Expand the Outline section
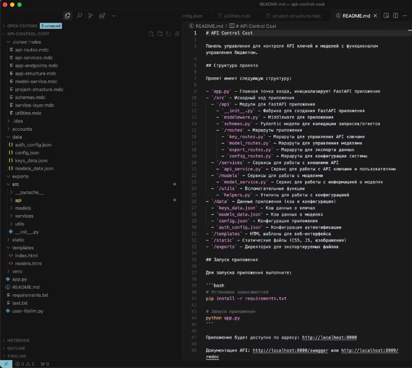 pos(16,348)
